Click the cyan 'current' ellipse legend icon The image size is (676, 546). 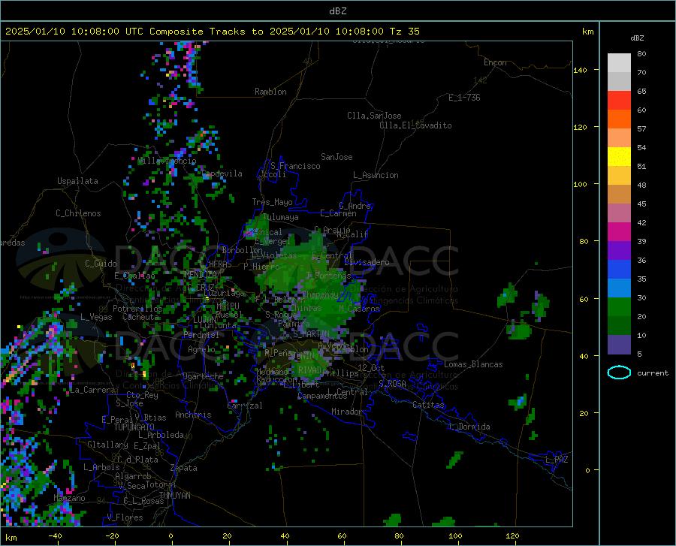pos(619,373)
